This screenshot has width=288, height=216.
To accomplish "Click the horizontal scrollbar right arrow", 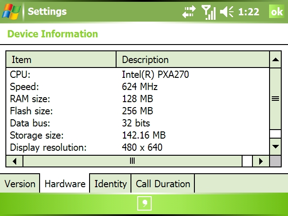I will point(261,161).
